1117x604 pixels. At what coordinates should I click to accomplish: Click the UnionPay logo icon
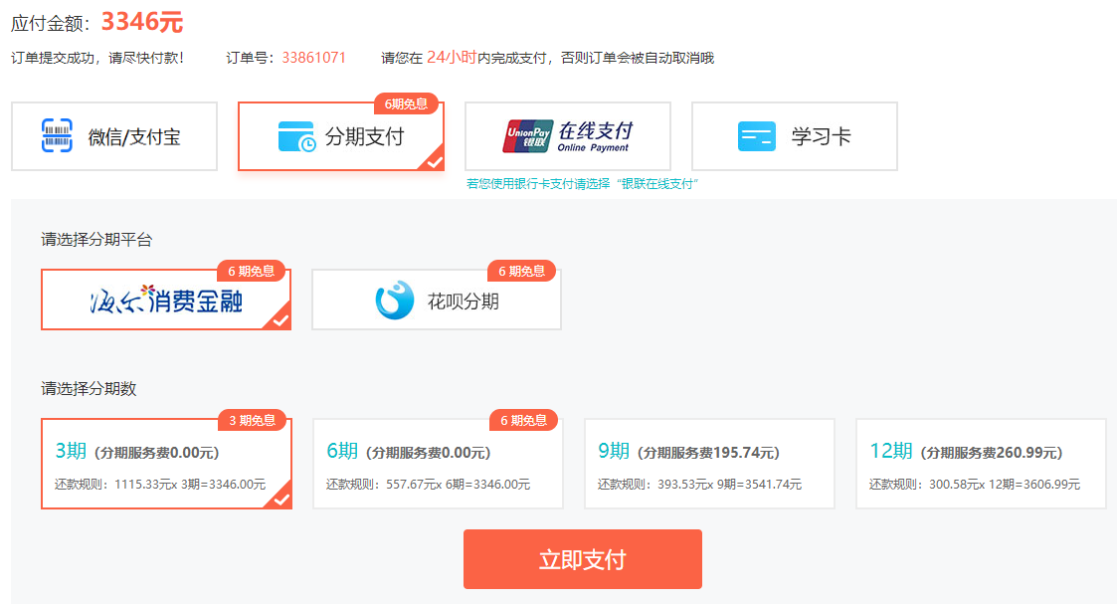pyautogui.click(x=527, y=136)
